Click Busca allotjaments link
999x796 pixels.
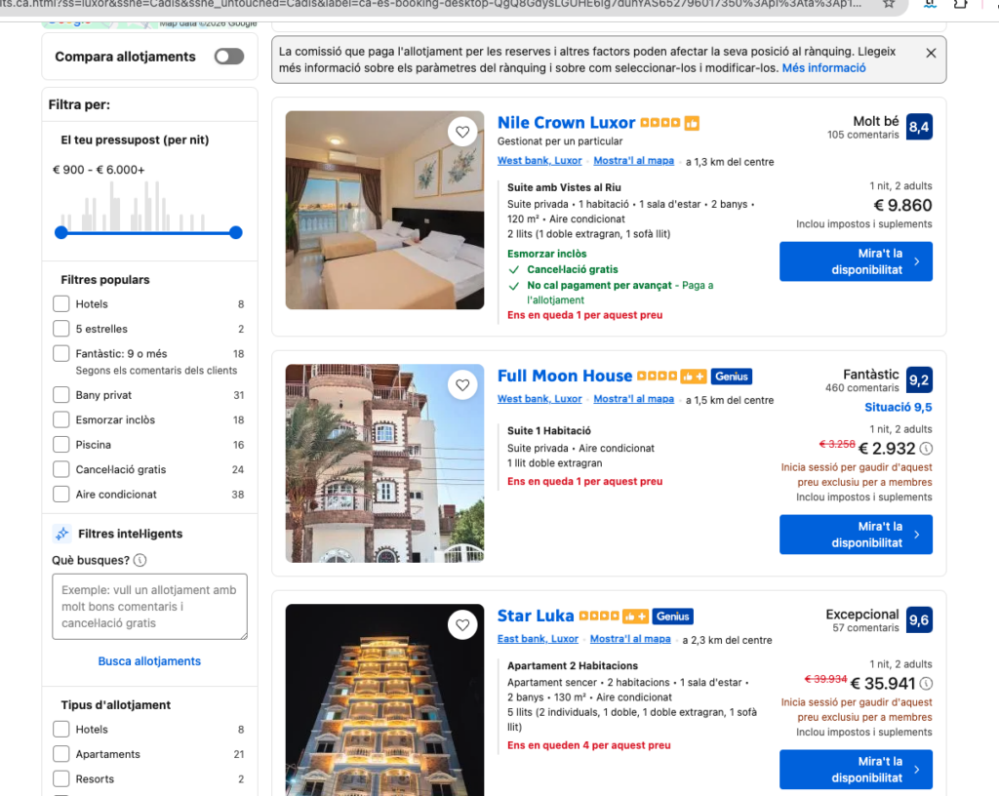149,661
